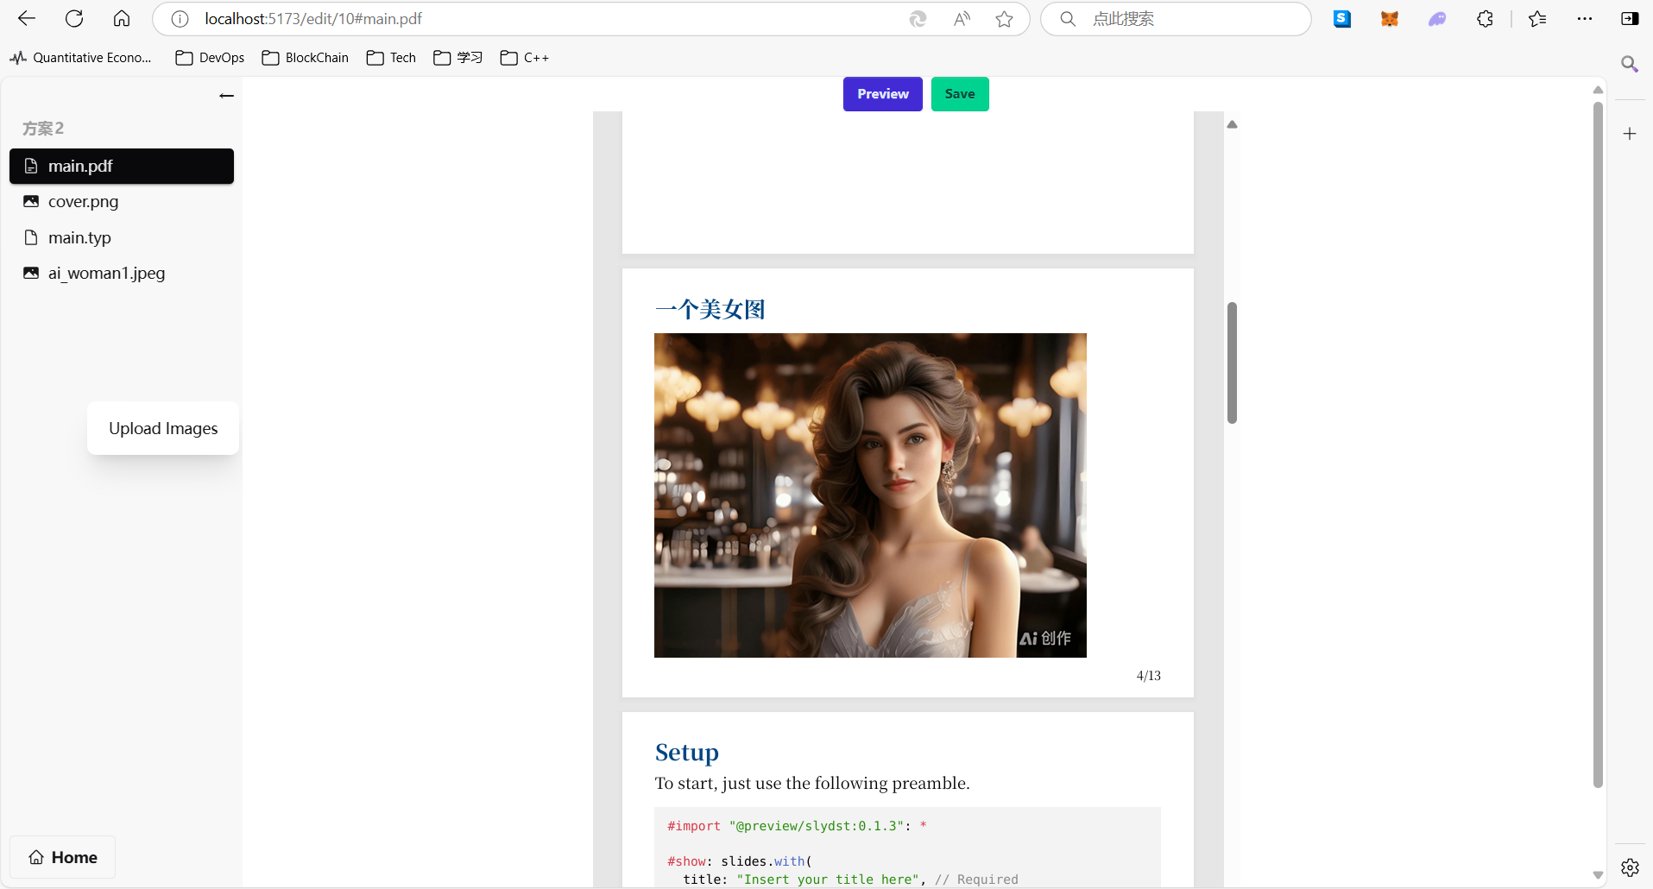The height and width of the screenshot is (889, 1653).
Task: Click the Preview button
Action: (x=882, y=94)
